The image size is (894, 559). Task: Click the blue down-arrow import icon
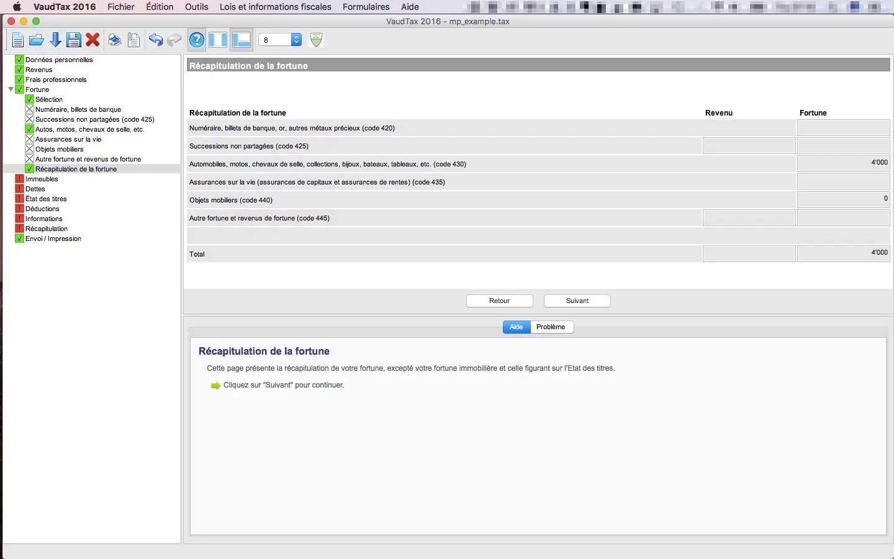(x=55, y=40)
